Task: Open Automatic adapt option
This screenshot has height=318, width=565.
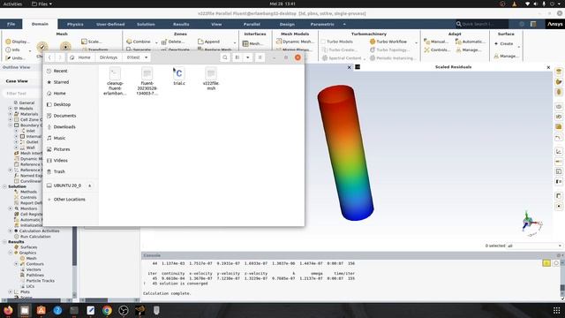Action: tap(471, 42)
